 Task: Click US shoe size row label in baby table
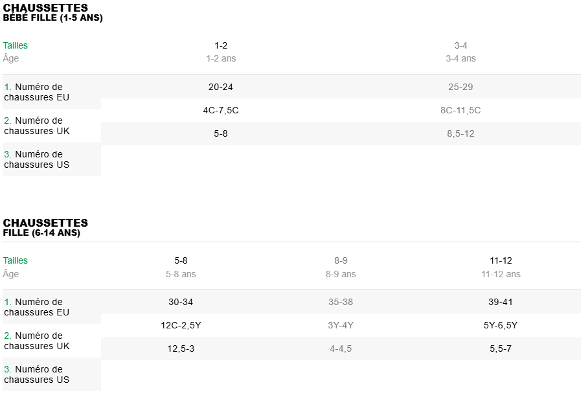37,159
